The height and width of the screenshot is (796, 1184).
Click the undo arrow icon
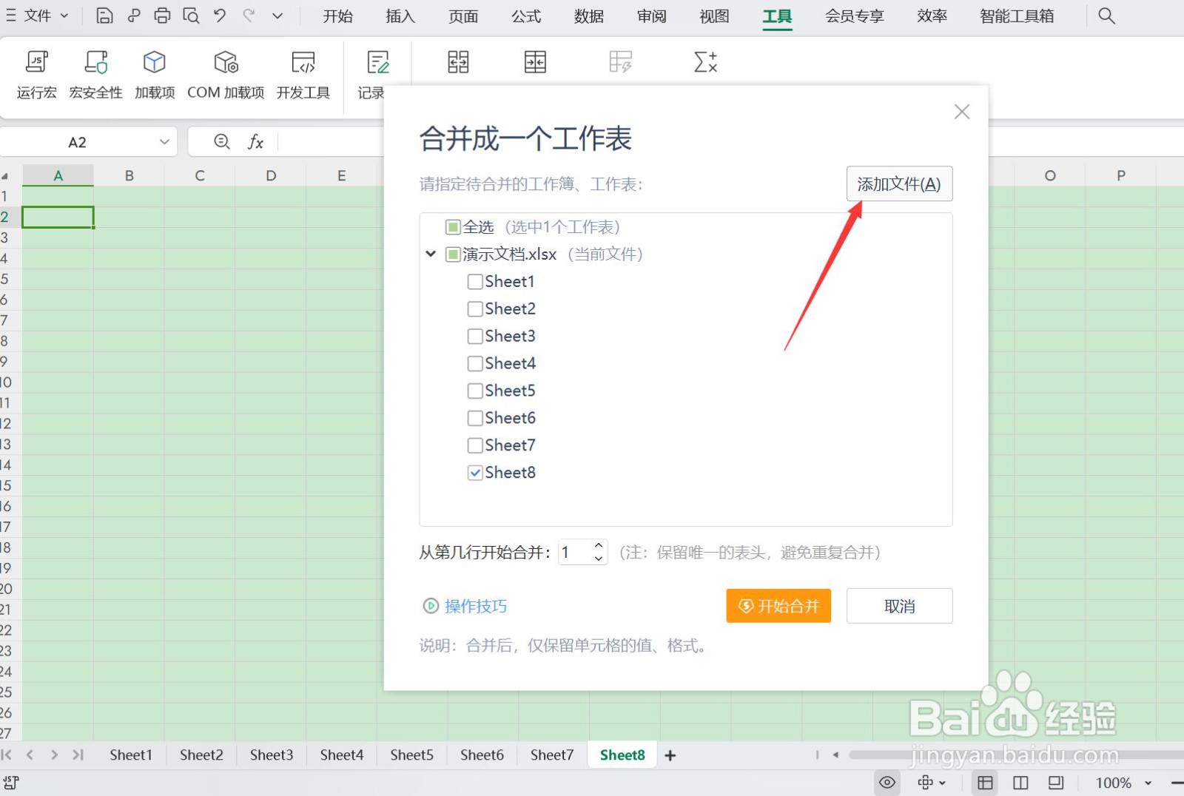pos(220,16)
